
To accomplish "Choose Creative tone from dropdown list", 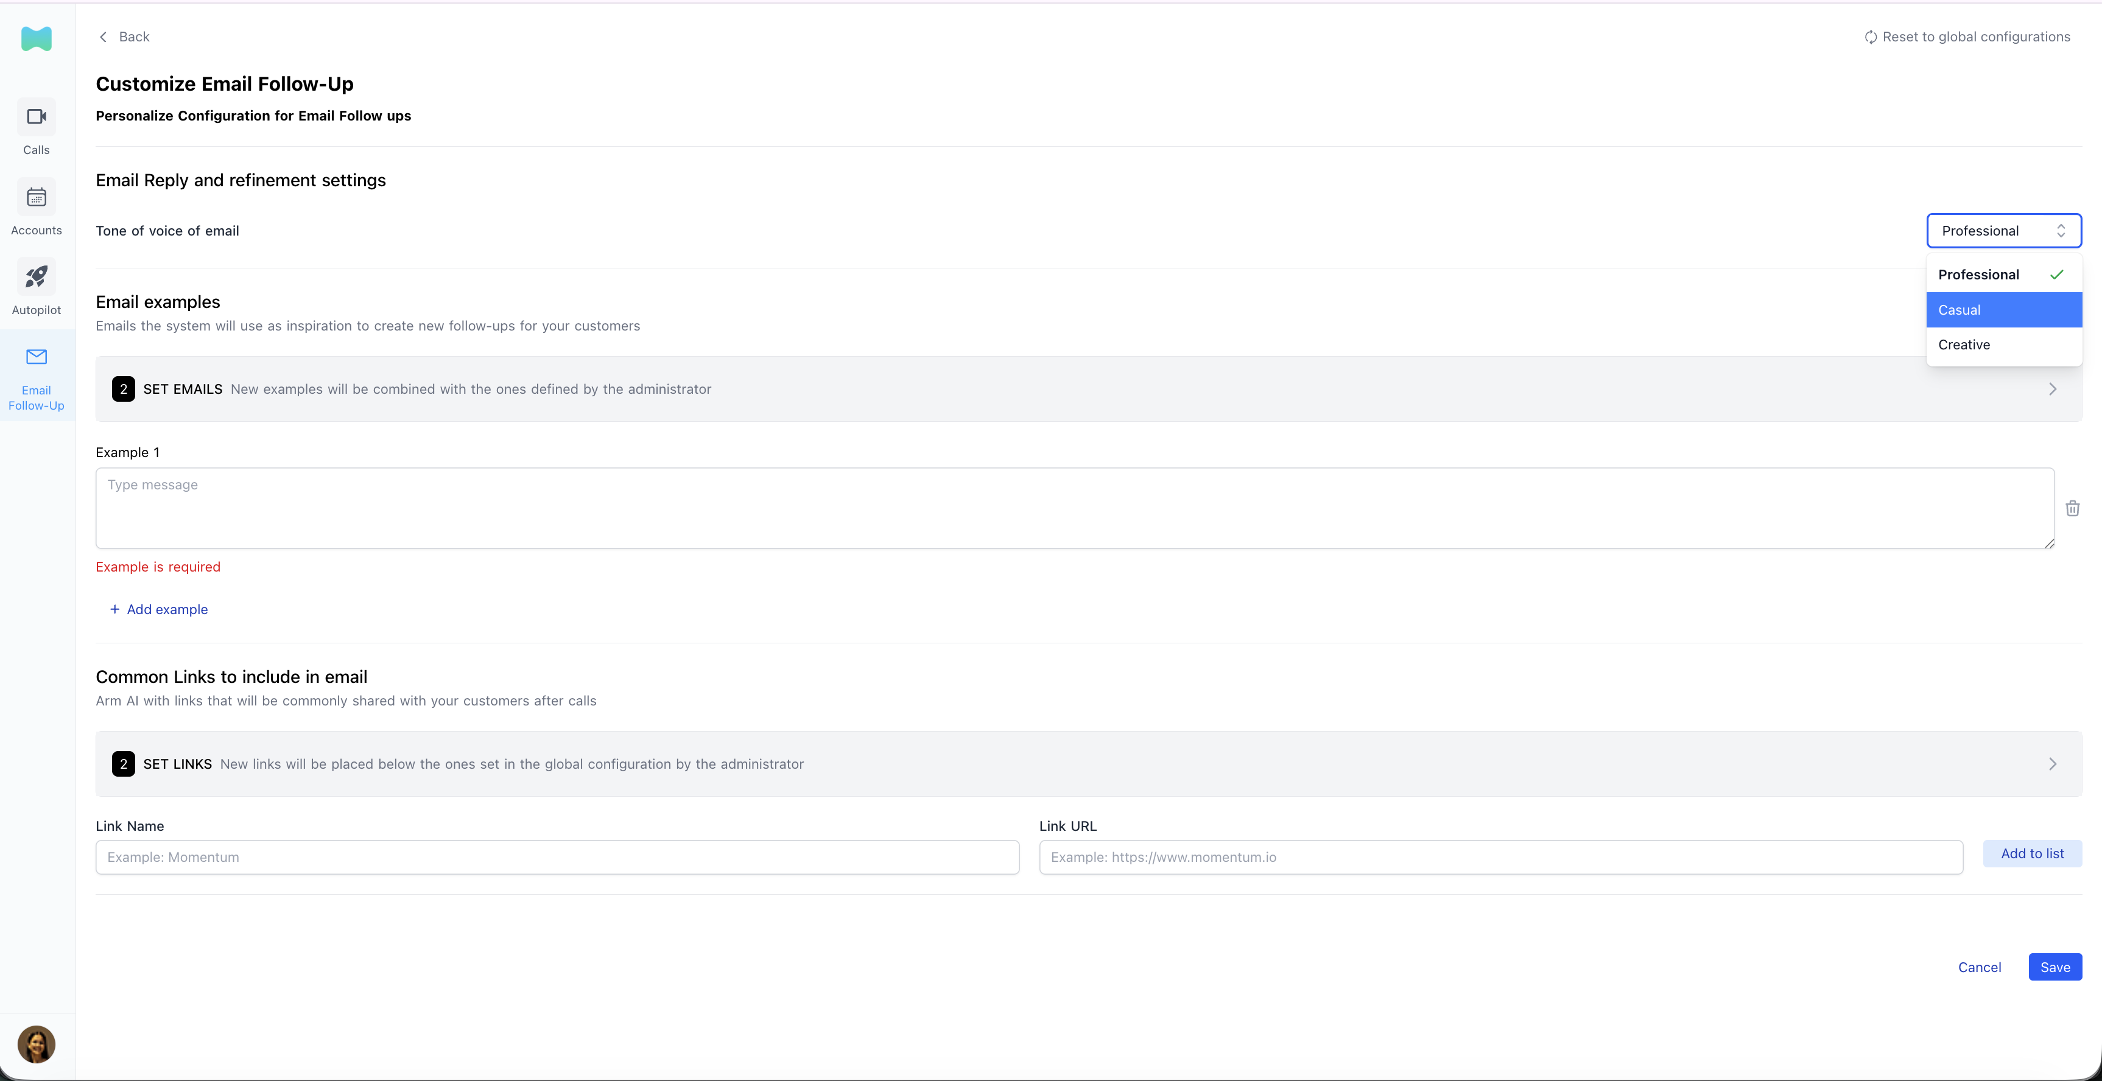I will click(2003, 345).
